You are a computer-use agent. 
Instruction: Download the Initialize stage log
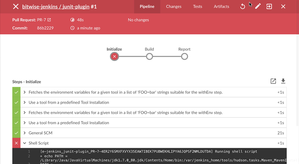tap(283, 81)
